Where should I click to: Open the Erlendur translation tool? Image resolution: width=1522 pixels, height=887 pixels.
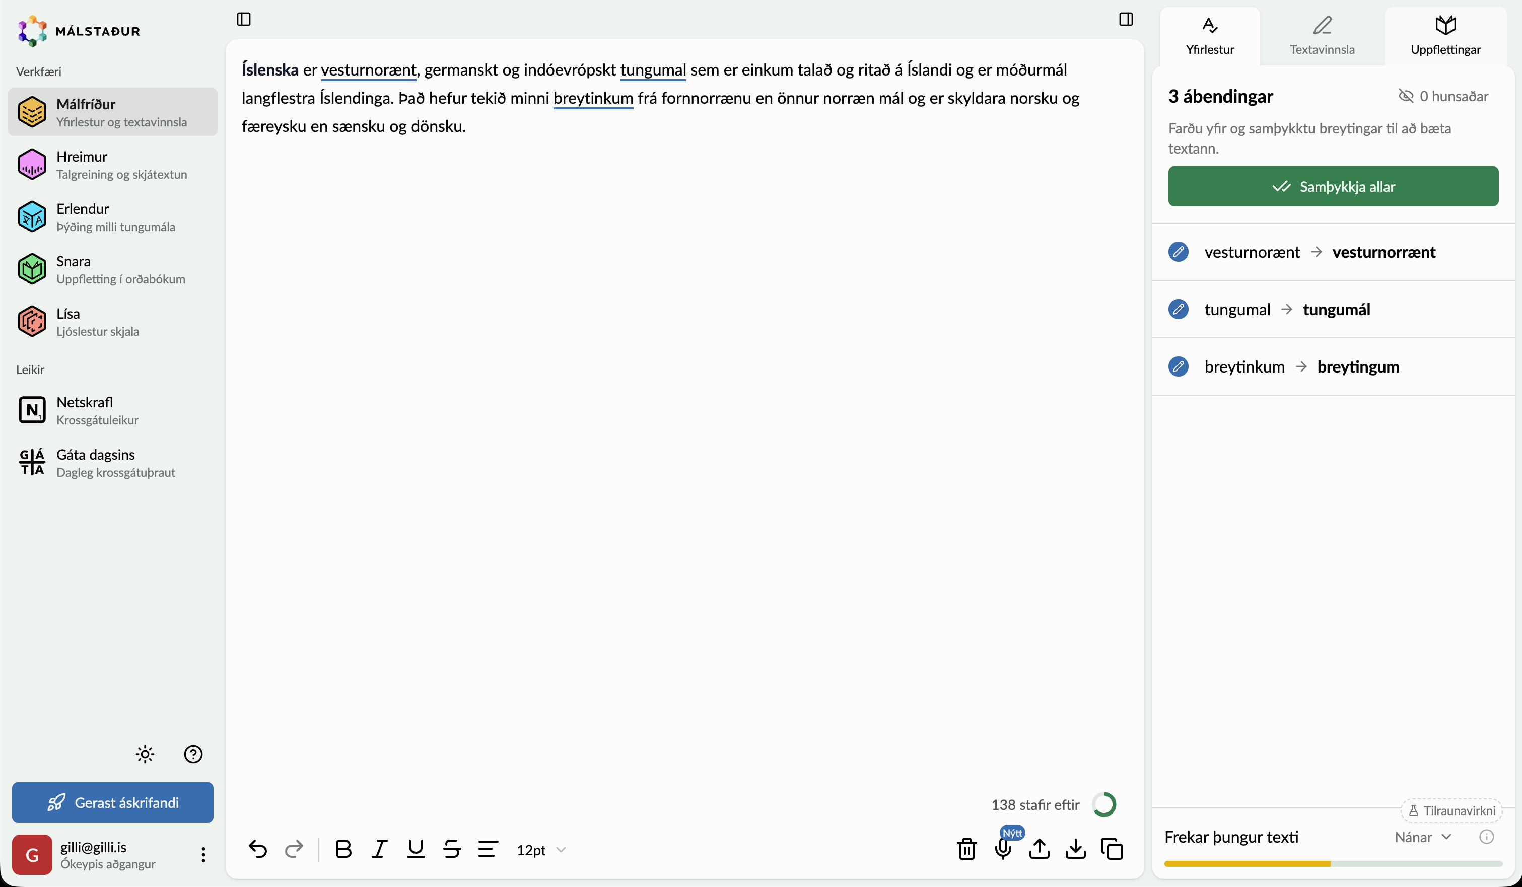coord(112,217)
